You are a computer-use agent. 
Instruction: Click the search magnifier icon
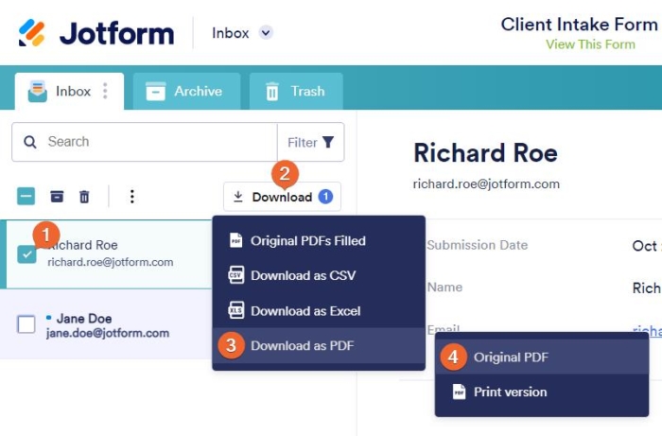(x=30, y=142)
